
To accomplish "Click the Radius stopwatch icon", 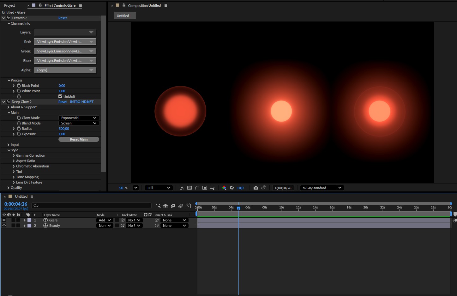I will tap(19, 129).
